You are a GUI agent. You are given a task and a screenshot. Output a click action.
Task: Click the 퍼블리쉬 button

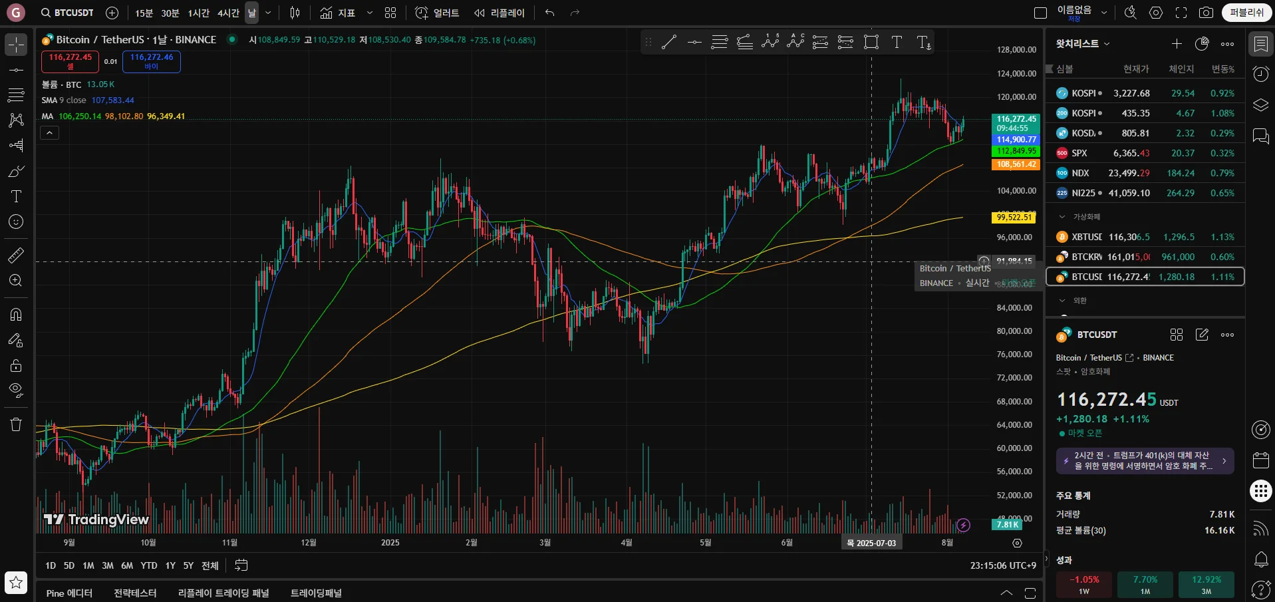(x=1246, y=13)
